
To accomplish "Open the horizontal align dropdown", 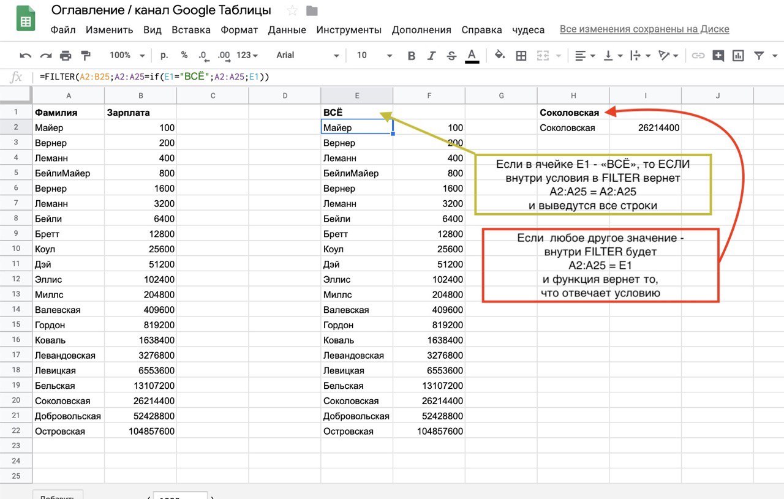I will pyautogui.click(x=586, y=56).
